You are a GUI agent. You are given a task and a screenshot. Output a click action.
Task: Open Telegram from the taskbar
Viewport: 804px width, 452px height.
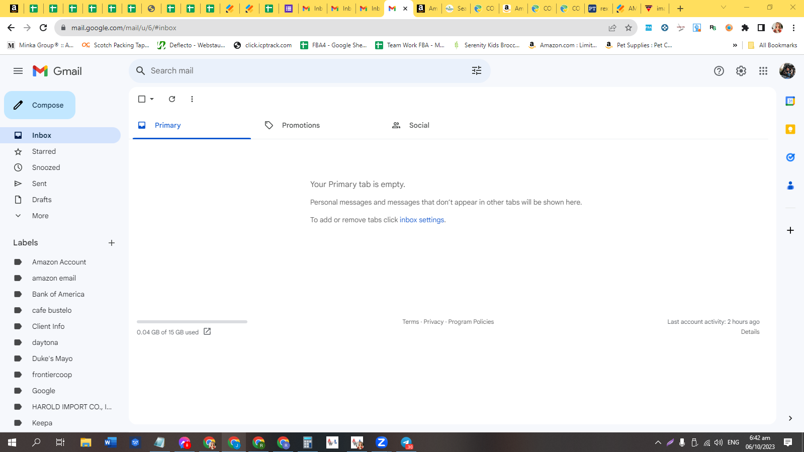pyautogui.click(x=406, y=442)
